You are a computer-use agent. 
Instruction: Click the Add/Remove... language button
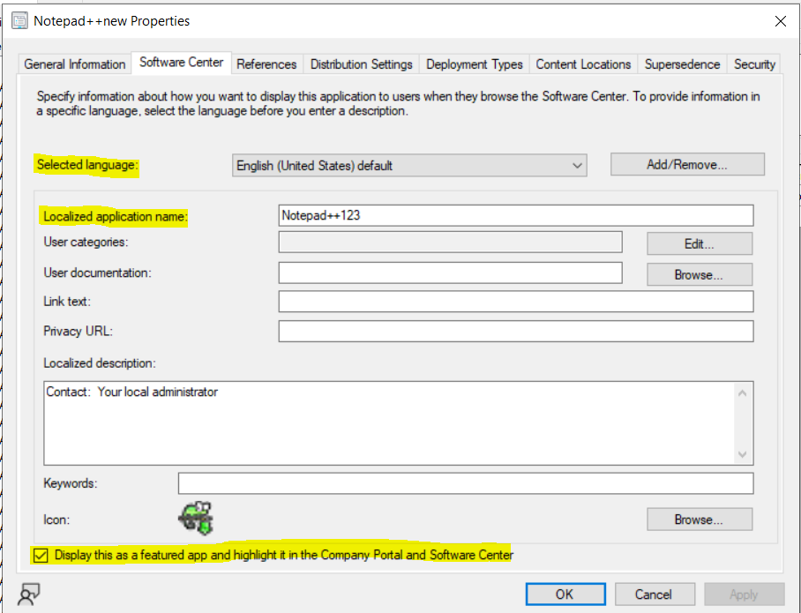coord(687,164)
